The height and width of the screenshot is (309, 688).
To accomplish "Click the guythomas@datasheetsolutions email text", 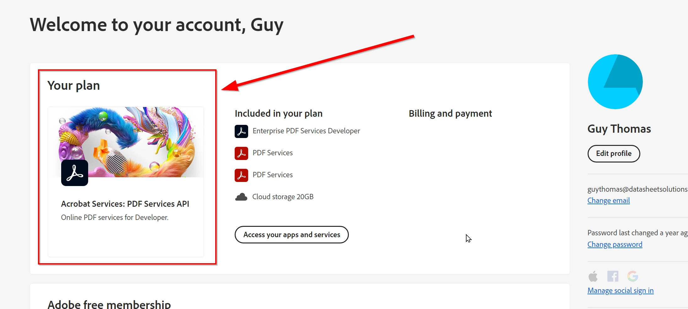I will pos(637,189).
